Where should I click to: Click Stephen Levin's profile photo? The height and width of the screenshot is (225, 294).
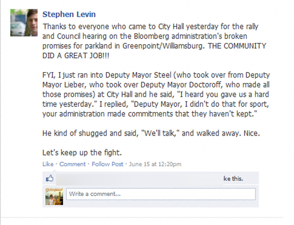click(x=23, y=23)
